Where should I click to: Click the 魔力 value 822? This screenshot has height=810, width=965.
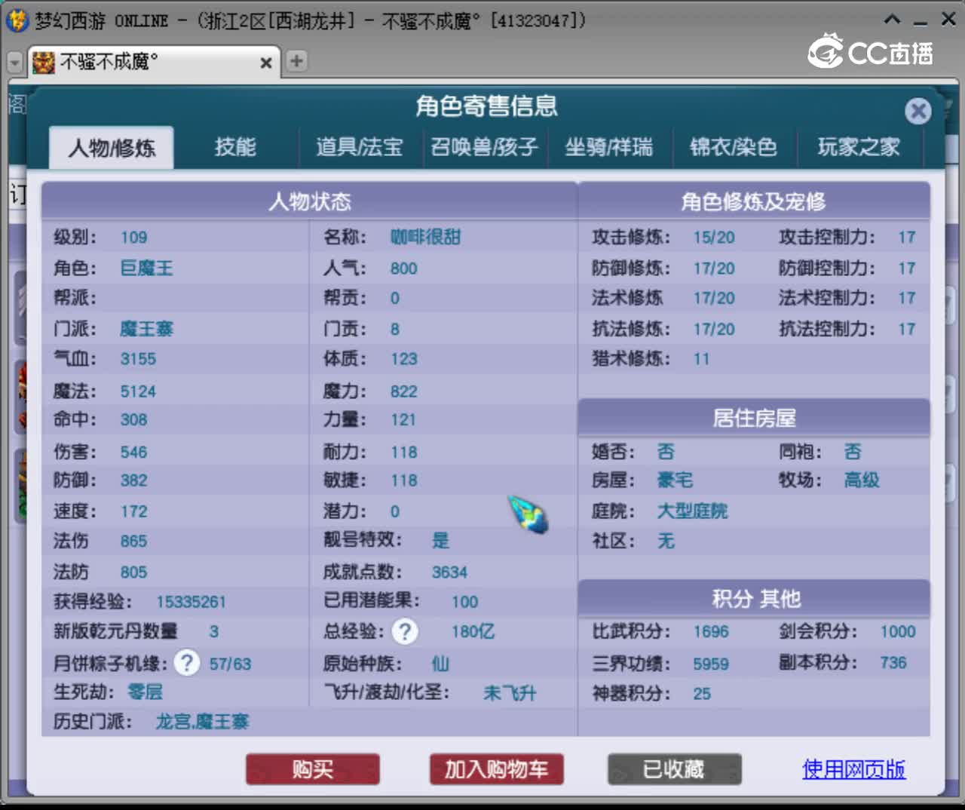[403, 391]
